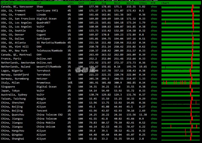Image resolution: width=202 pixels, height=143 pixels.
Task: Click show for San Francisco Digital Ocean
Action: click(154, 19)
